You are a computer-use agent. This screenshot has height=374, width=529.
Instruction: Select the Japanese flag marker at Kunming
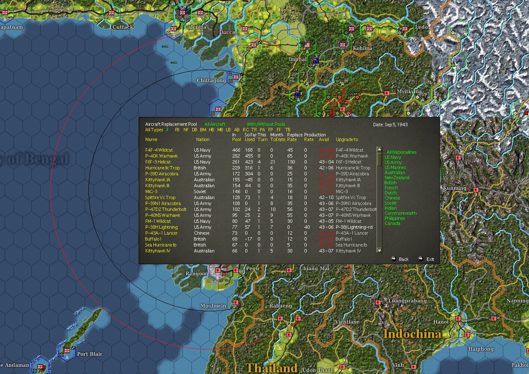(476, 190)
